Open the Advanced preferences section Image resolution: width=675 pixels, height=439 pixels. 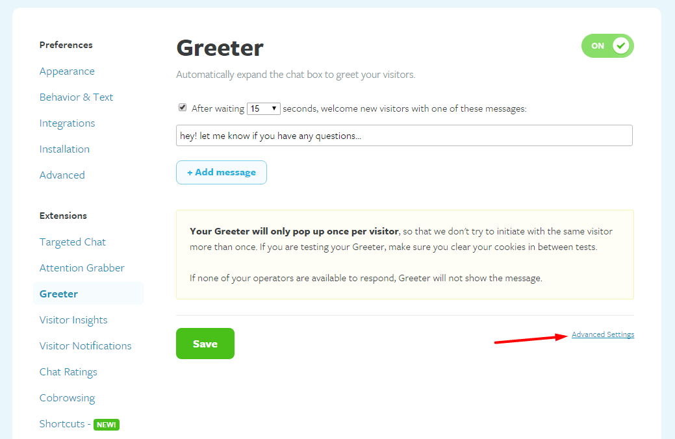pos(62,175)
